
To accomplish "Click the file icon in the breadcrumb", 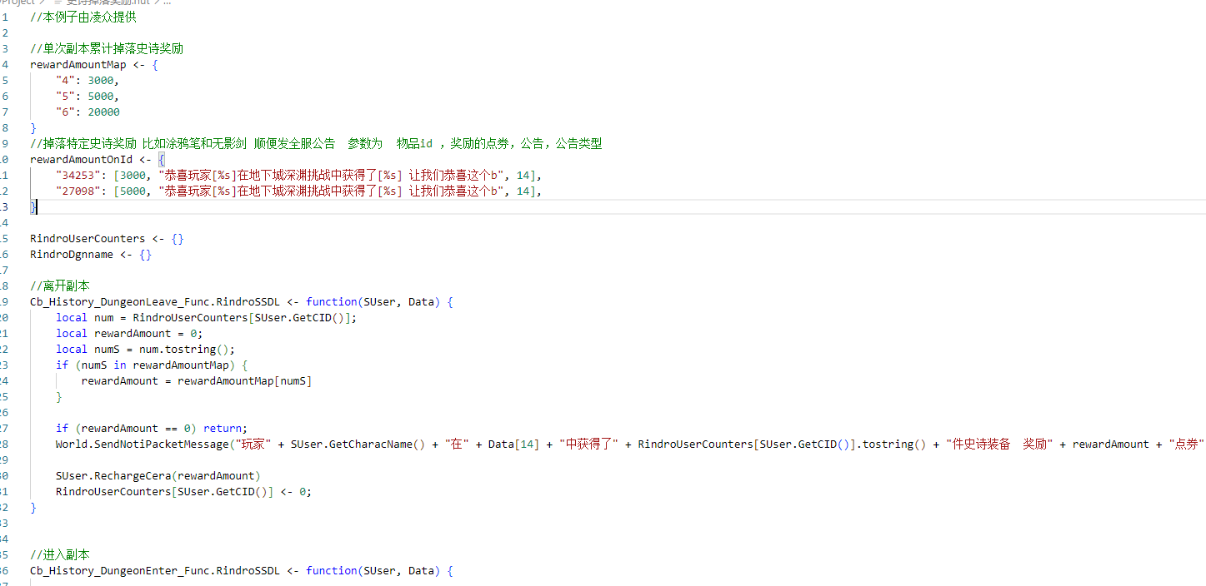I will [58, 2].
